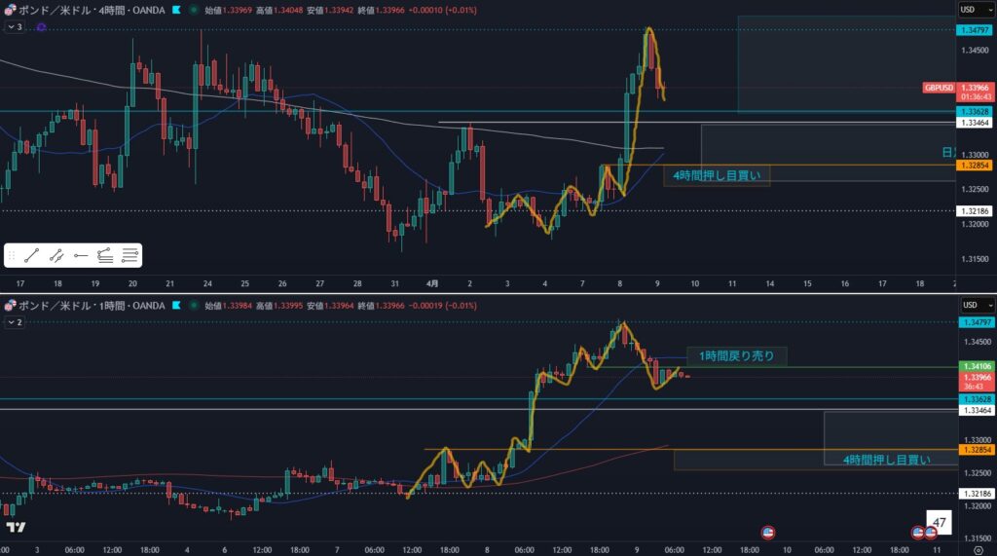The width and height of the screenshot is (997, 556).
Task: Click the leftmost US economic event flag marker
Action: point(767,532)
